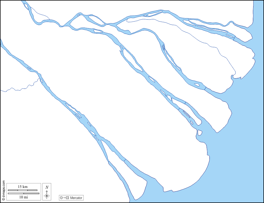Click the Mercator projection label

[x=76, y=198]
